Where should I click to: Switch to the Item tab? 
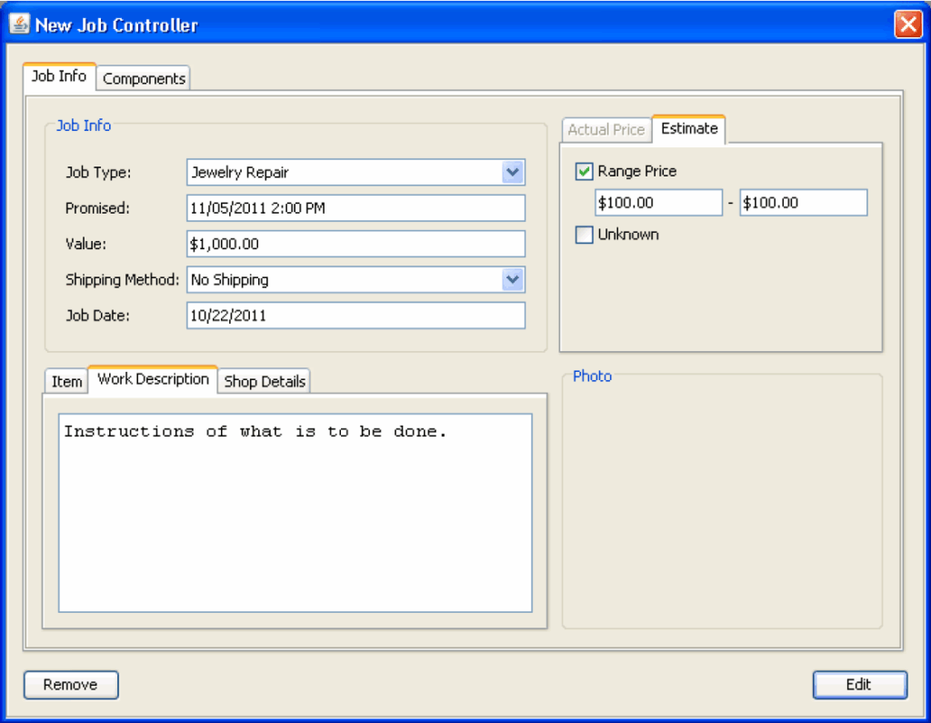point(66,381)
